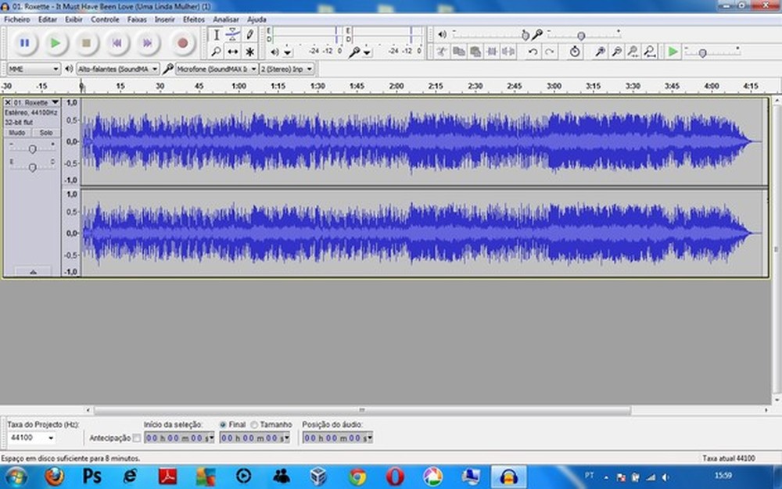The height and width of the screenshot is (489, 782).
Task: Click the Zoom In magnifier icon
Action: click(x=601, y=52)
